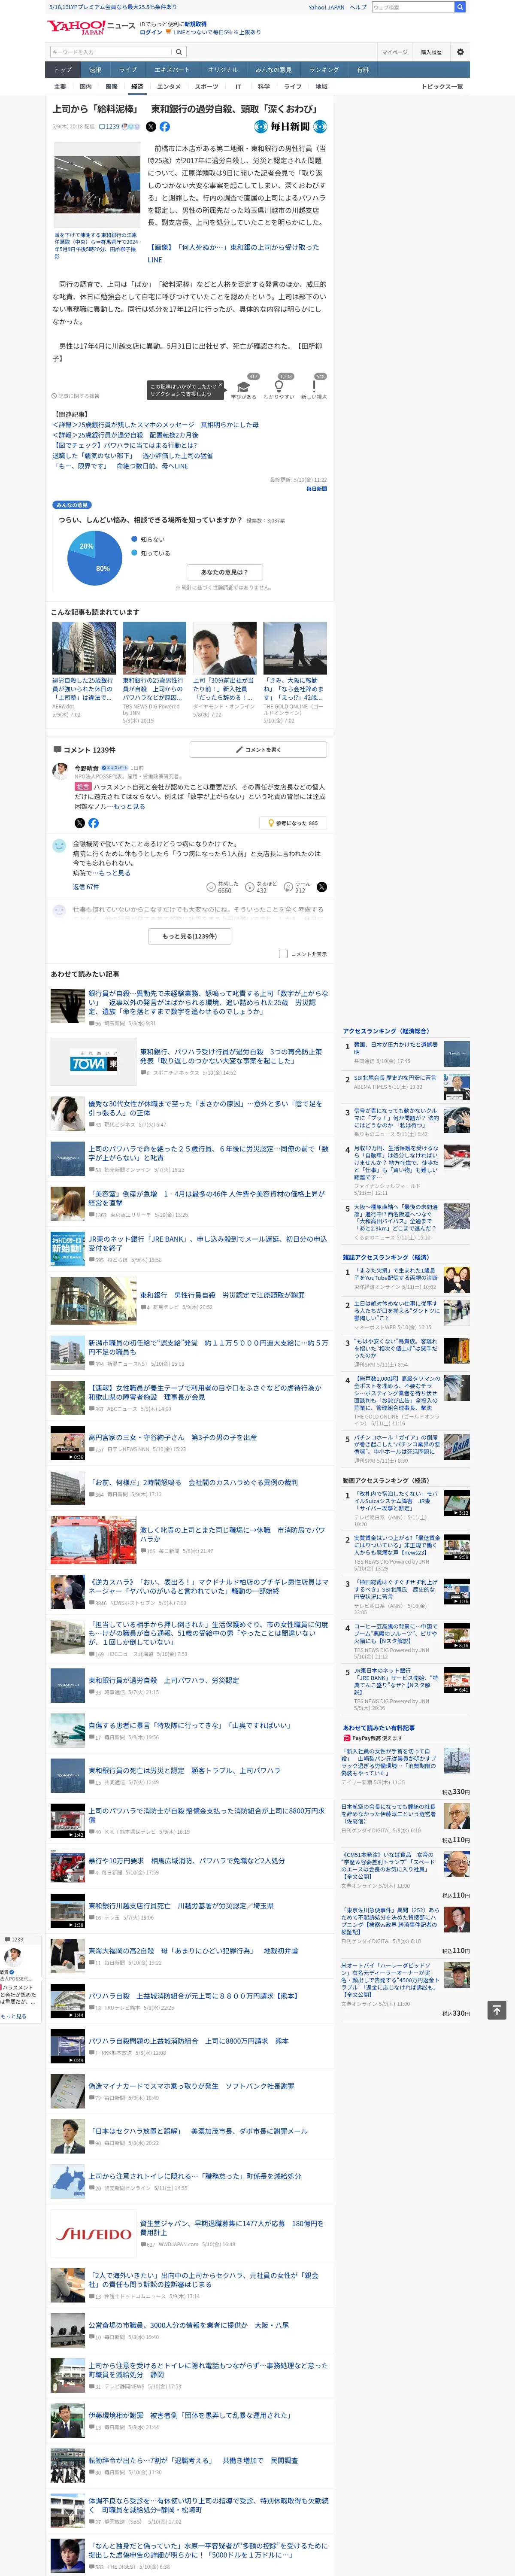Screen dimensions: 515x2576
Task: Select the スポーツ category tab
Action: click(206, 87)
